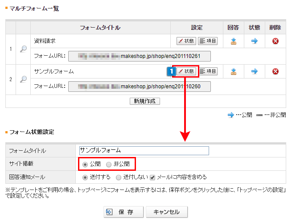Click the フォーム状態設定 heading
This screenshot has width=292, height=223.
(32, 132)
